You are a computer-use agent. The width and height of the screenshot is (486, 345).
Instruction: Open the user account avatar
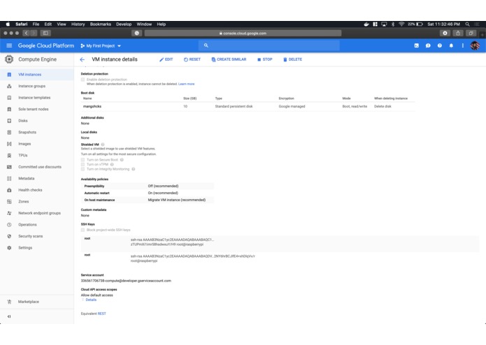click(x=475, y=45)
